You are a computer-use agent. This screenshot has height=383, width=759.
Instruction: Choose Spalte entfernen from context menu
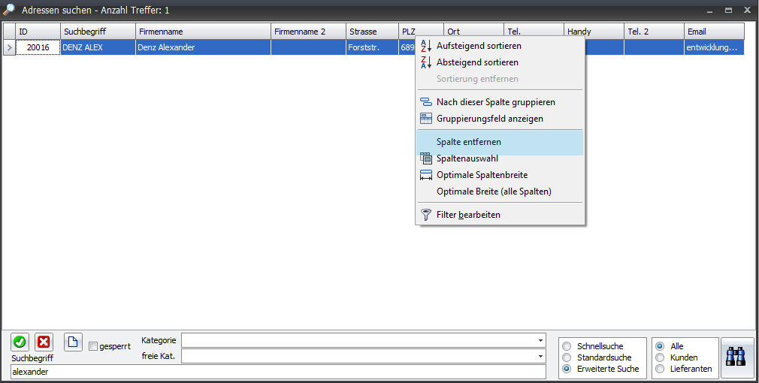[x=468, y=142]
